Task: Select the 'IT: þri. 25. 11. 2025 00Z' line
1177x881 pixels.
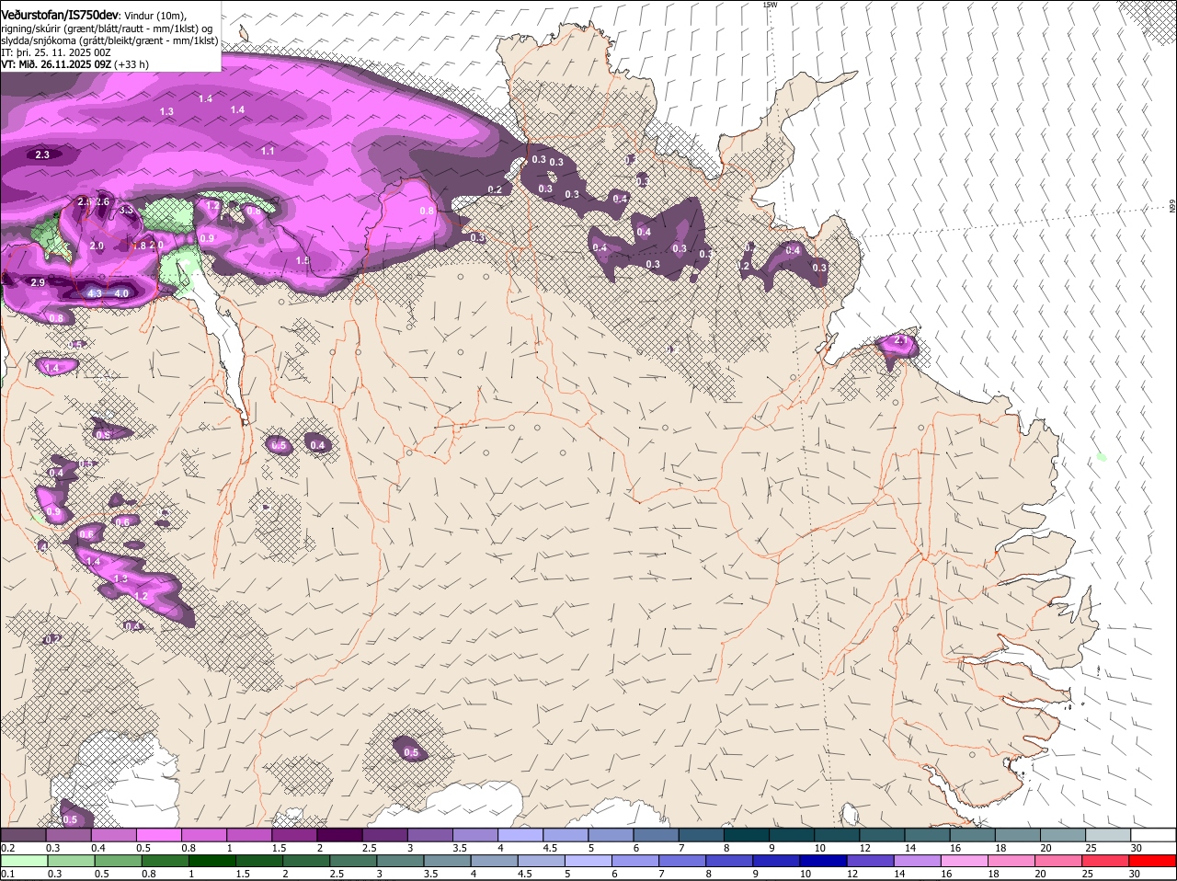Action: [x=56, y=52]
